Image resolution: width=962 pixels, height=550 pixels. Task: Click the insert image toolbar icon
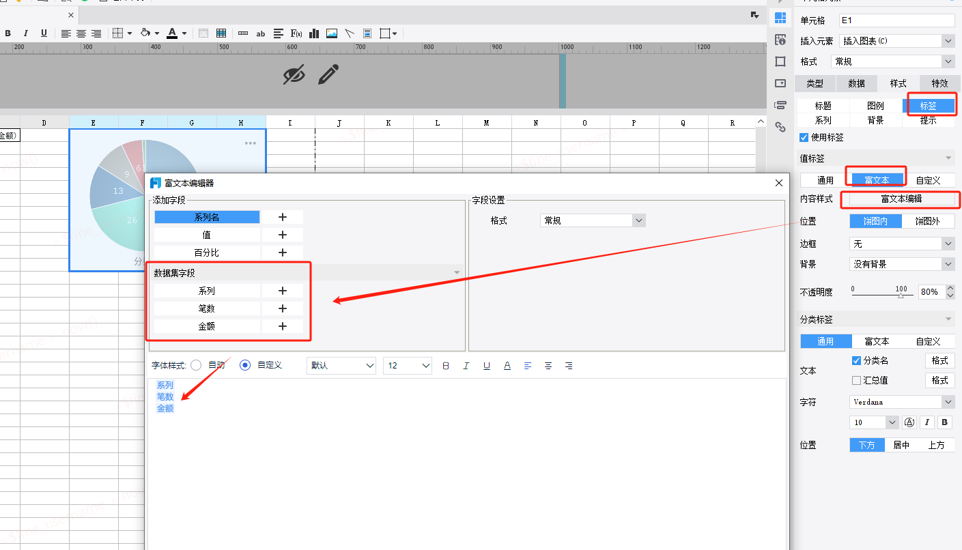click(x=332, y=33)
